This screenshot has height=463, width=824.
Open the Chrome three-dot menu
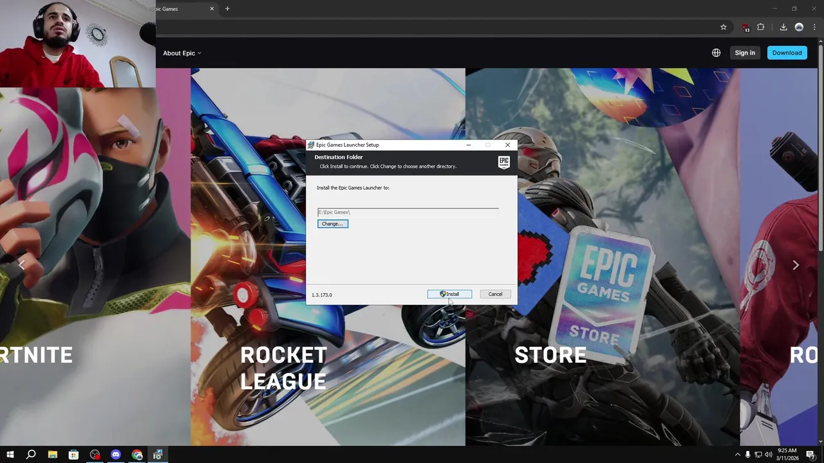(x=814, y=27)
